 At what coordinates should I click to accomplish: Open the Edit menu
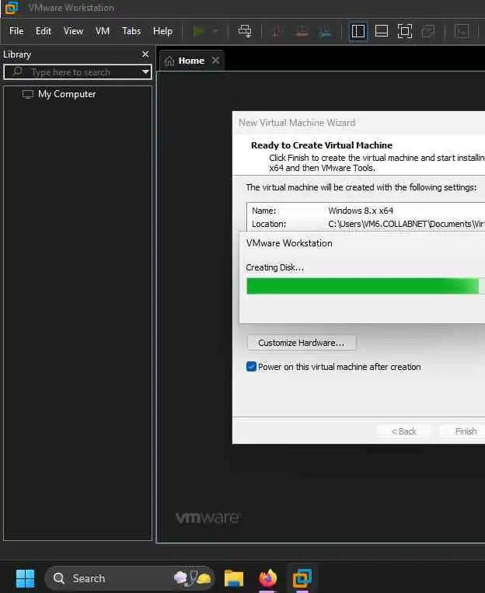point(44,31)
